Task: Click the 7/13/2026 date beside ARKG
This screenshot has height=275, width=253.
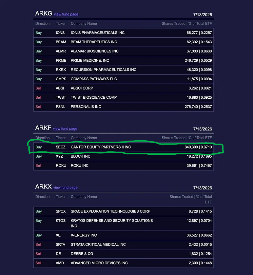Action: [x=203, y=15]
